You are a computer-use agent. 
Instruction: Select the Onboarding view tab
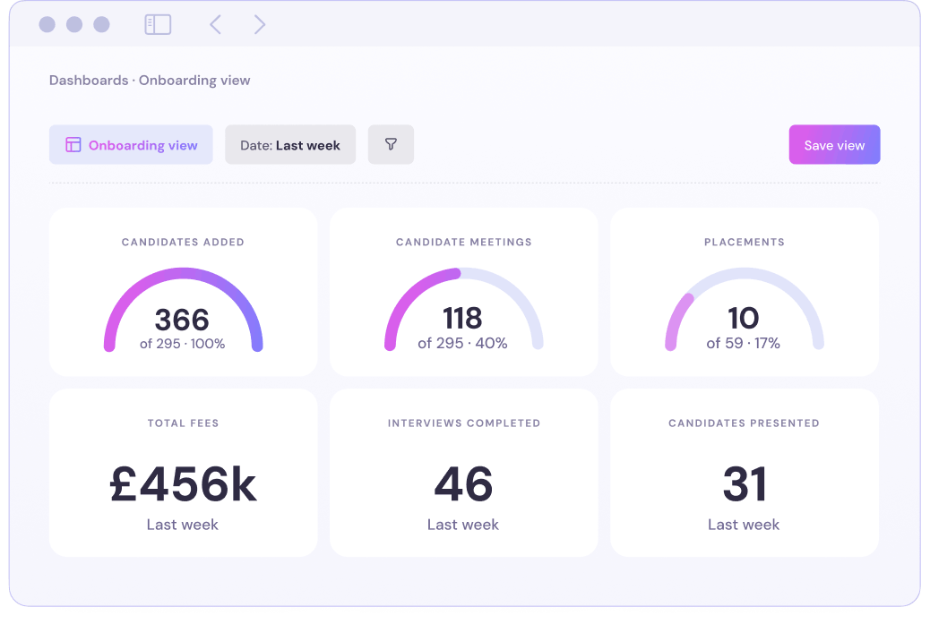(131, 145)
